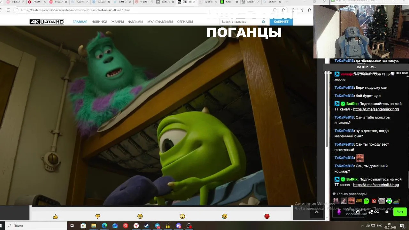Open the ФИЛЬМЫ menu item
Image resolution: width=409 pixels, height=230 pixels.
135,22
